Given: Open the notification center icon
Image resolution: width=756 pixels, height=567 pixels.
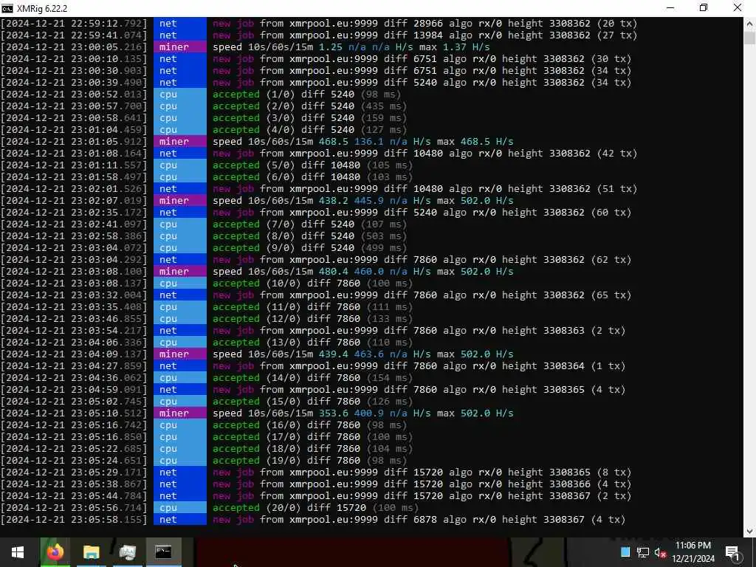Looking at the screenshot, I should pyautogui.click(x=732, y=552).
